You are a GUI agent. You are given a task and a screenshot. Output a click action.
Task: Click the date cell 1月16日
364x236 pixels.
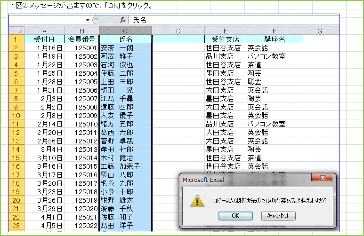pos(44,48)
